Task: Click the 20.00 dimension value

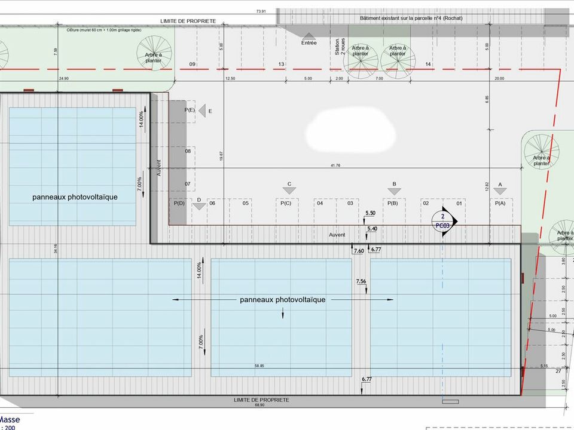Action: pyautogui.click(x=499, y=78)
